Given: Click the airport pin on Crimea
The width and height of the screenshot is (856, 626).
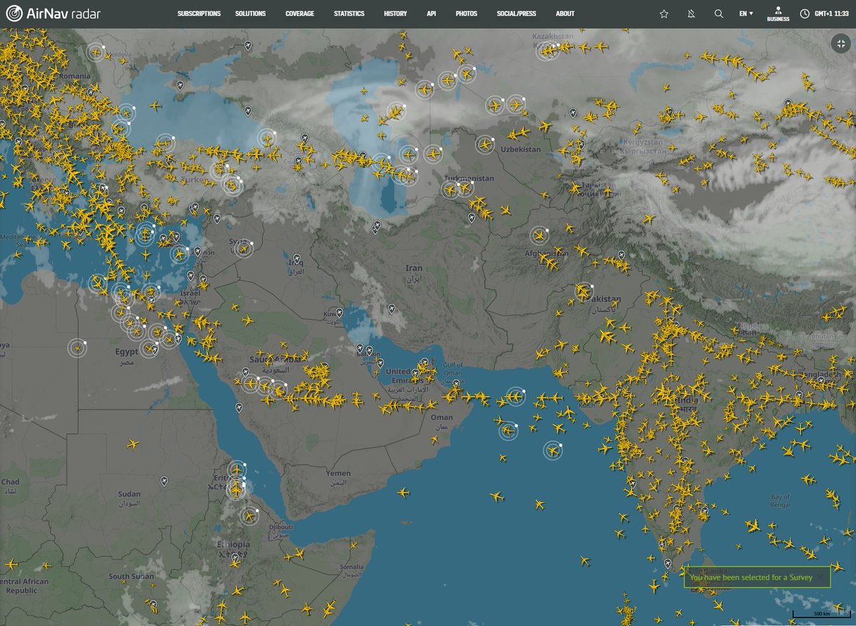Looking at the screenshot, I should (x=180, y=86).
